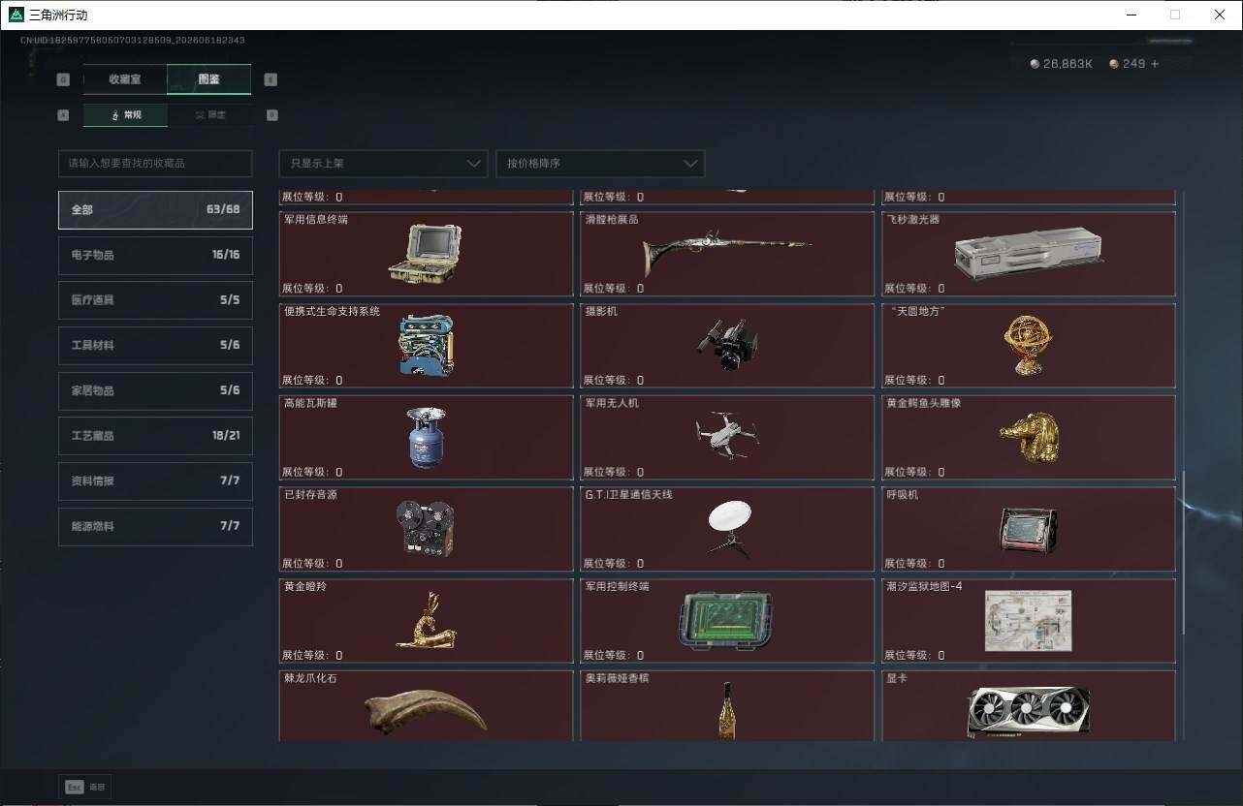Filter by 资料情报 category
This screenshot has width=1243, height=806.
[155, 480]
